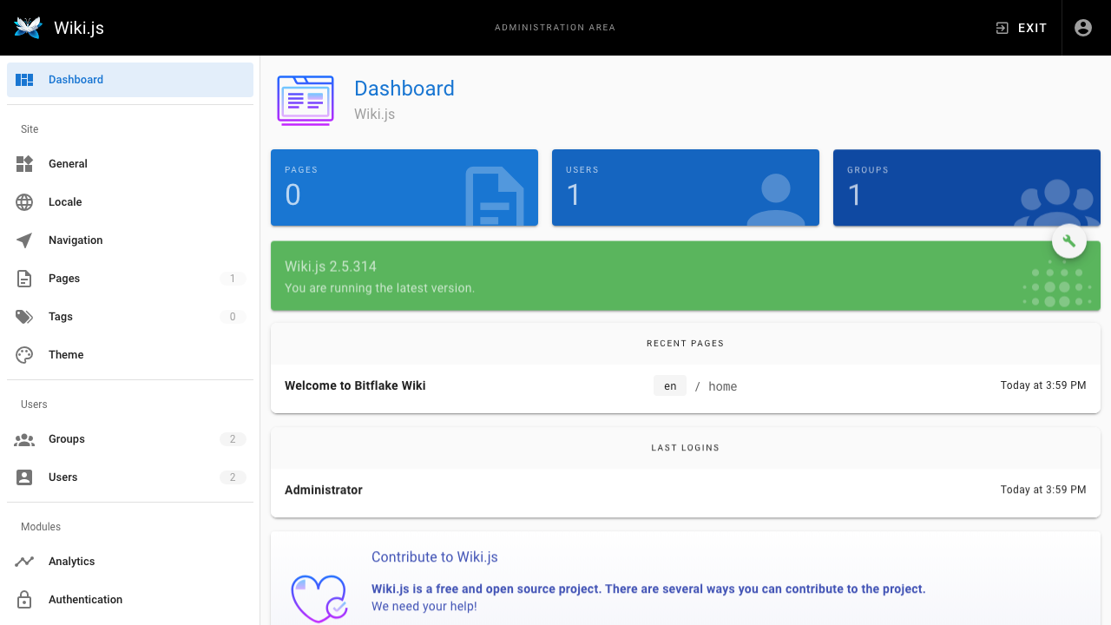Click the Users badge icon in sidebar
1111x625 pixels.
point(24,477)
